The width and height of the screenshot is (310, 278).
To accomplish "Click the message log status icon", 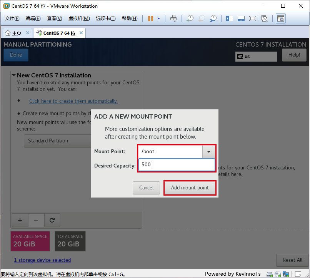I will click(298, 274).
